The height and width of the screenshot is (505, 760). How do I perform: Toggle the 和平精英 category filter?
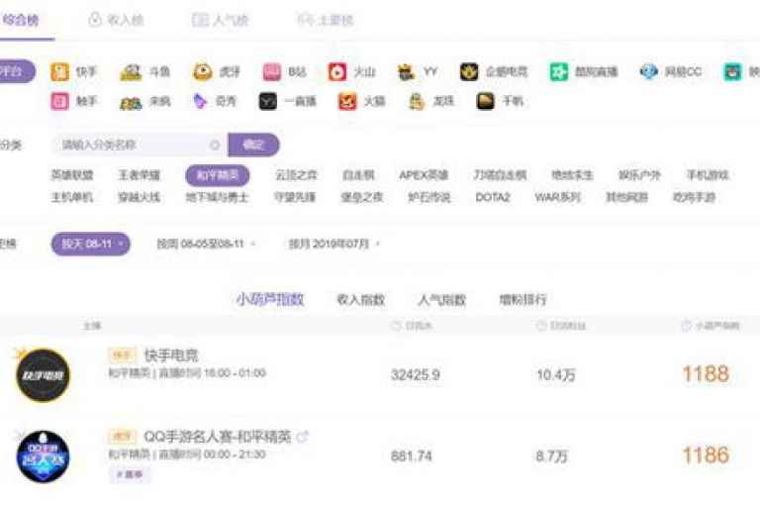point(218,175)
